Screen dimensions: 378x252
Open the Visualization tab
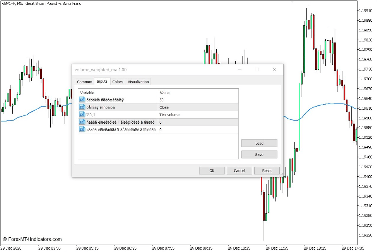click(x=138, y=82)
